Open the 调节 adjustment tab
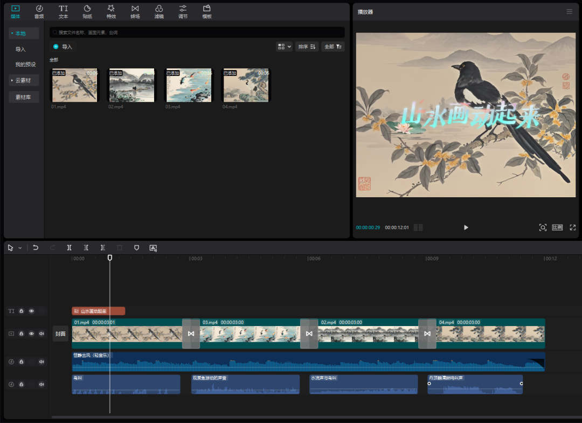The width and height of the screenshot is (582, 423). (x=183, y=11)
